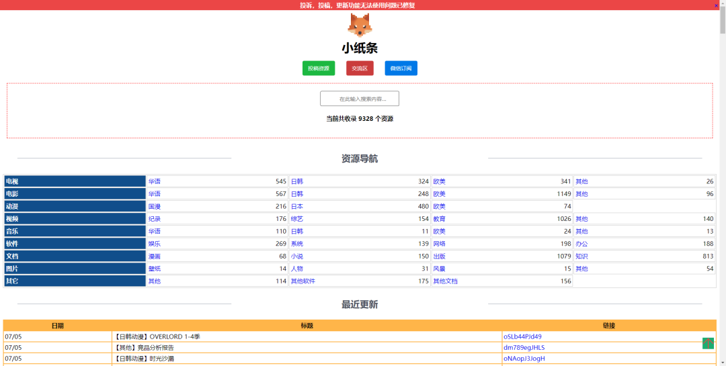Focus the search input box
Image resolution: width=726 pixels, height=366 pixels.
click(x=360, y=99)
